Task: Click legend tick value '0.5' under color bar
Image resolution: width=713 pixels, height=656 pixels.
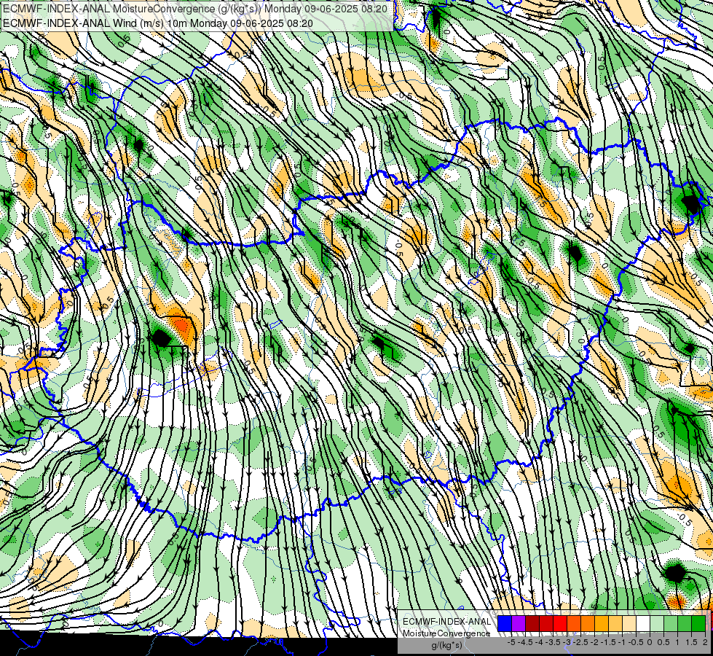Action: 663,642
